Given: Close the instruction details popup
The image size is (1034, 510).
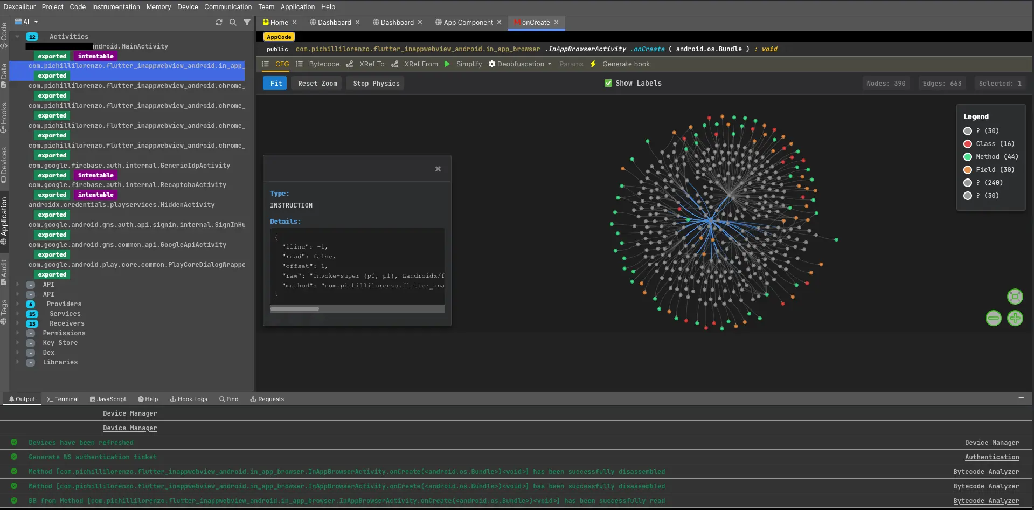Looking at the screenshot, I should click(x=438, y=169).
